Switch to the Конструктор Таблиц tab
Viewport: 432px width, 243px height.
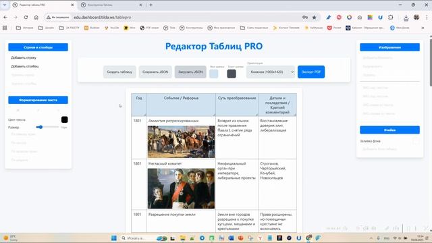click(111, 5)
